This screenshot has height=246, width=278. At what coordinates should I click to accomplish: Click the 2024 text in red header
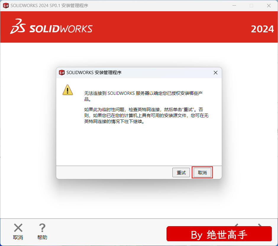tap(262, 29)
